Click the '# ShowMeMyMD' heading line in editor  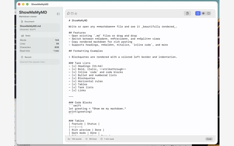[78, 20]
